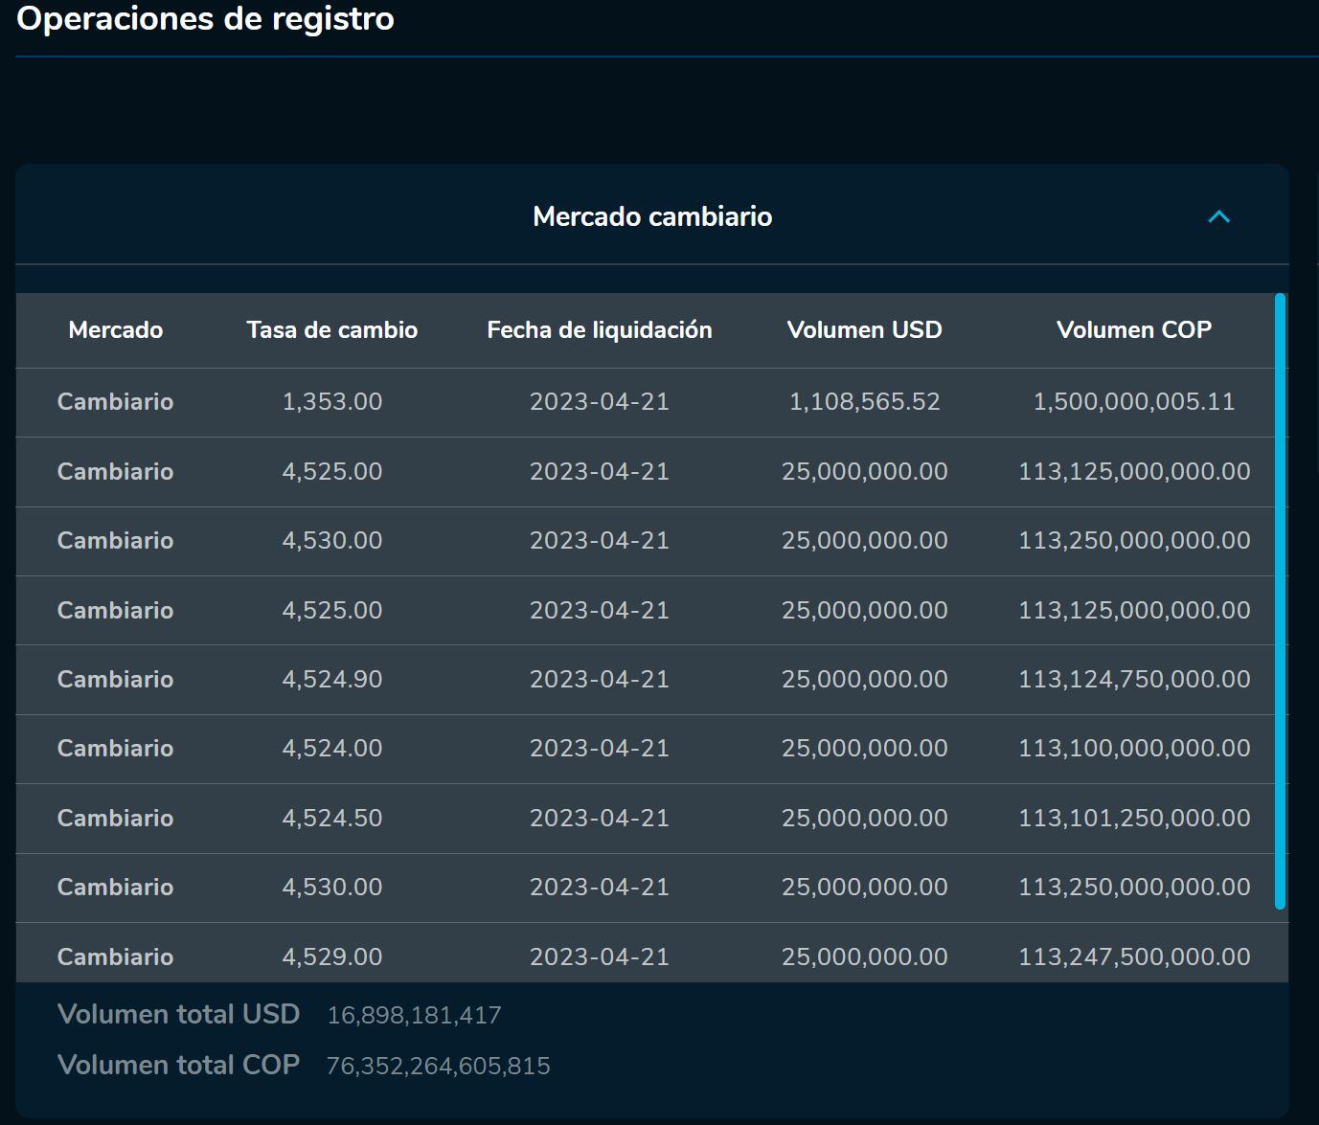
Task: Select the 4,529.00 exchange rate cell
Action: [x=331, y=956]
